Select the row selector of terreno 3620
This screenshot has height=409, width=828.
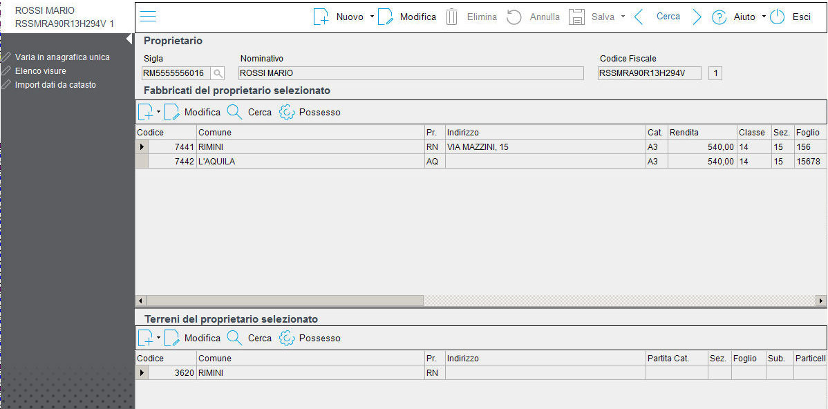click(x=142, y=372)
